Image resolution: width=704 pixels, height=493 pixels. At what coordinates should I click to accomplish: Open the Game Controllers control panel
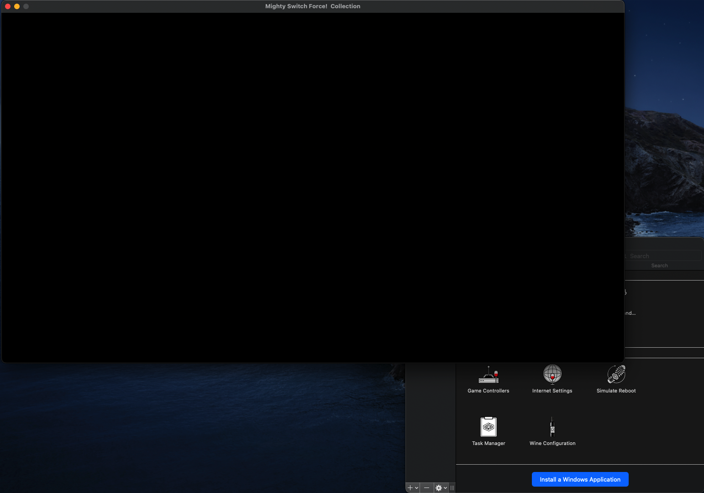tap(488, 375)
